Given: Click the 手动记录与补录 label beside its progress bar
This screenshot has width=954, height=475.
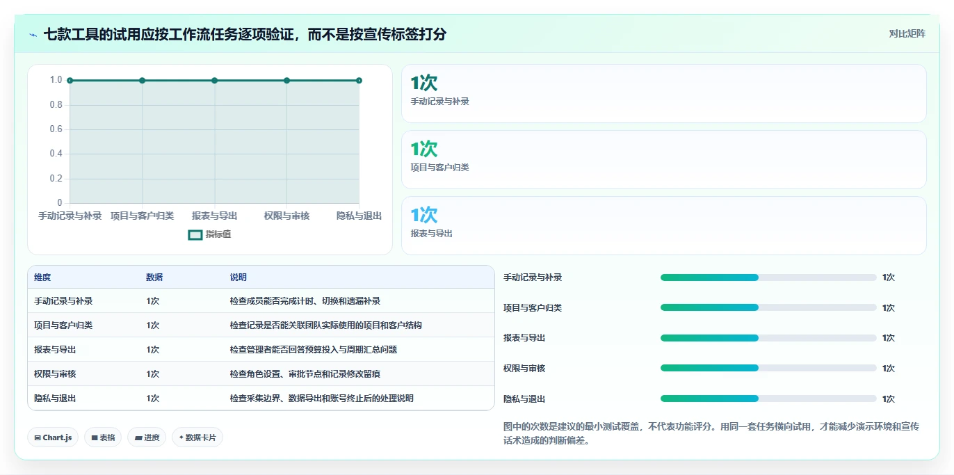Looking at the screenshot, I should click(533, 277).
